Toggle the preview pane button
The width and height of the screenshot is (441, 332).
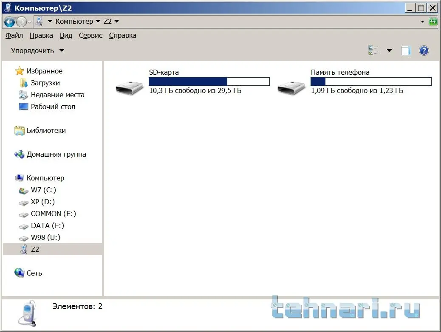(x=406, y=51)
